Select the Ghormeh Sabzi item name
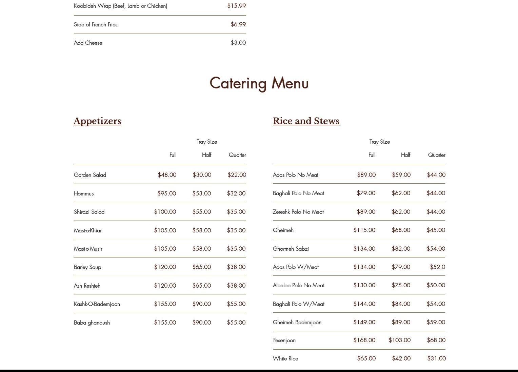Viewport: 518px width, 372px height. [x=291, y=249]
